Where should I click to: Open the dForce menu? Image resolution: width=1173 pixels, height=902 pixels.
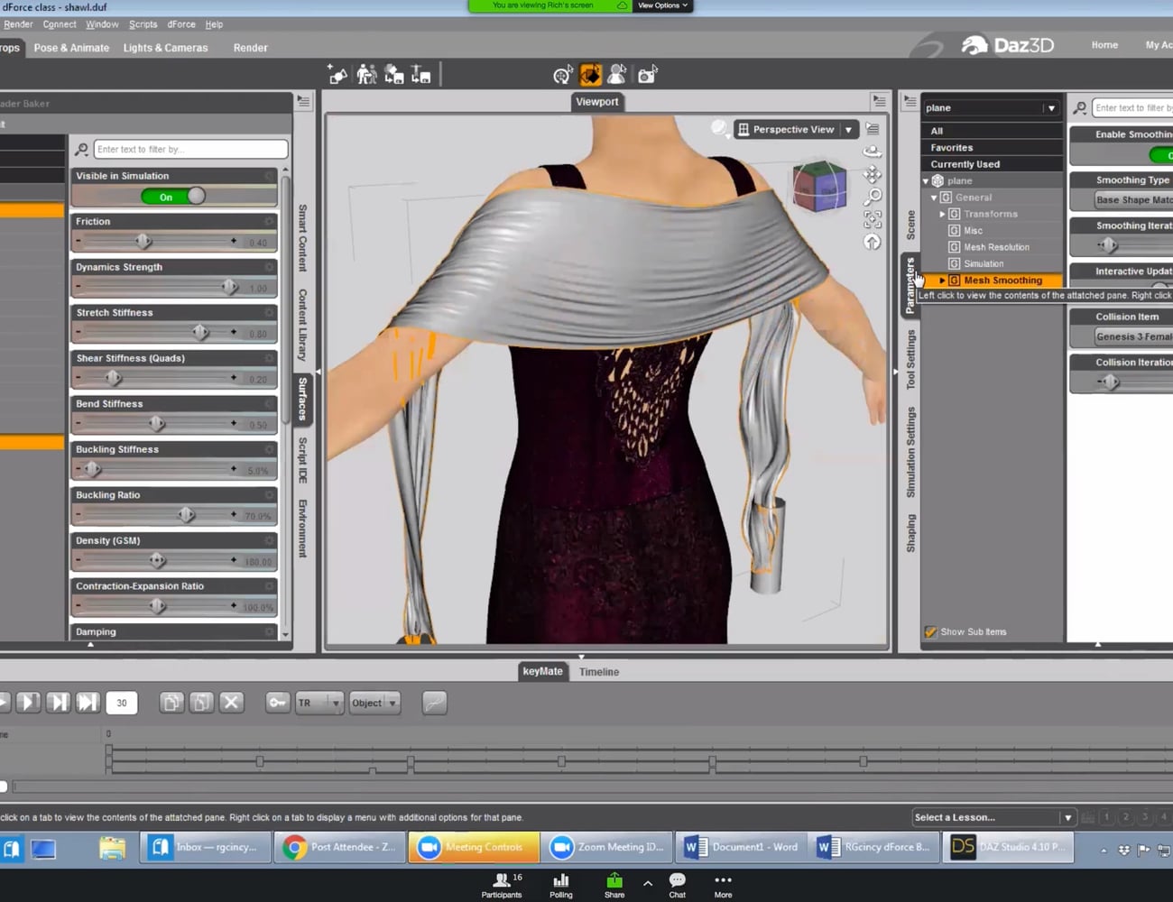click(180, 24)
